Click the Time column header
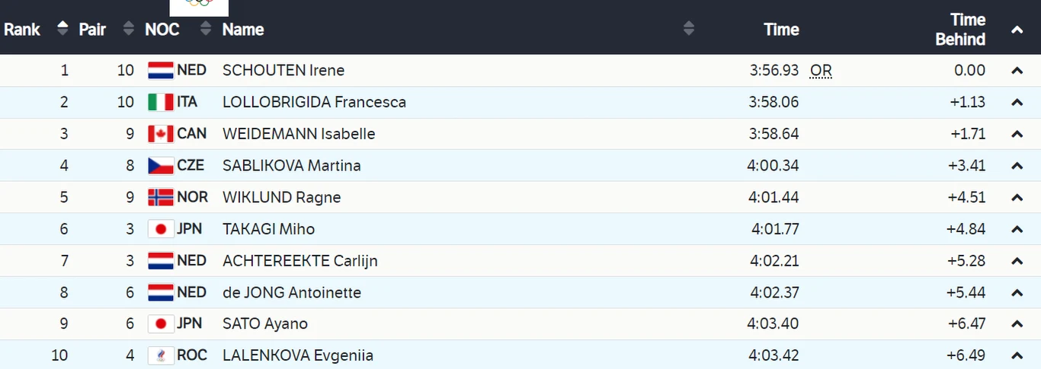This screenshot has width=1041, height=369. coord(781,30)
